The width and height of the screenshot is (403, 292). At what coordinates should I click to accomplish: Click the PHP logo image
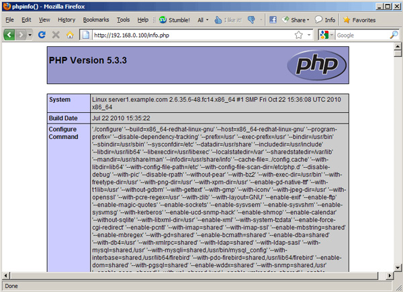(x=316, y=64)
